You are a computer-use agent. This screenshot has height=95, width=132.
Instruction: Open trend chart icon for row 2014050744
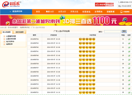[129, 39]
